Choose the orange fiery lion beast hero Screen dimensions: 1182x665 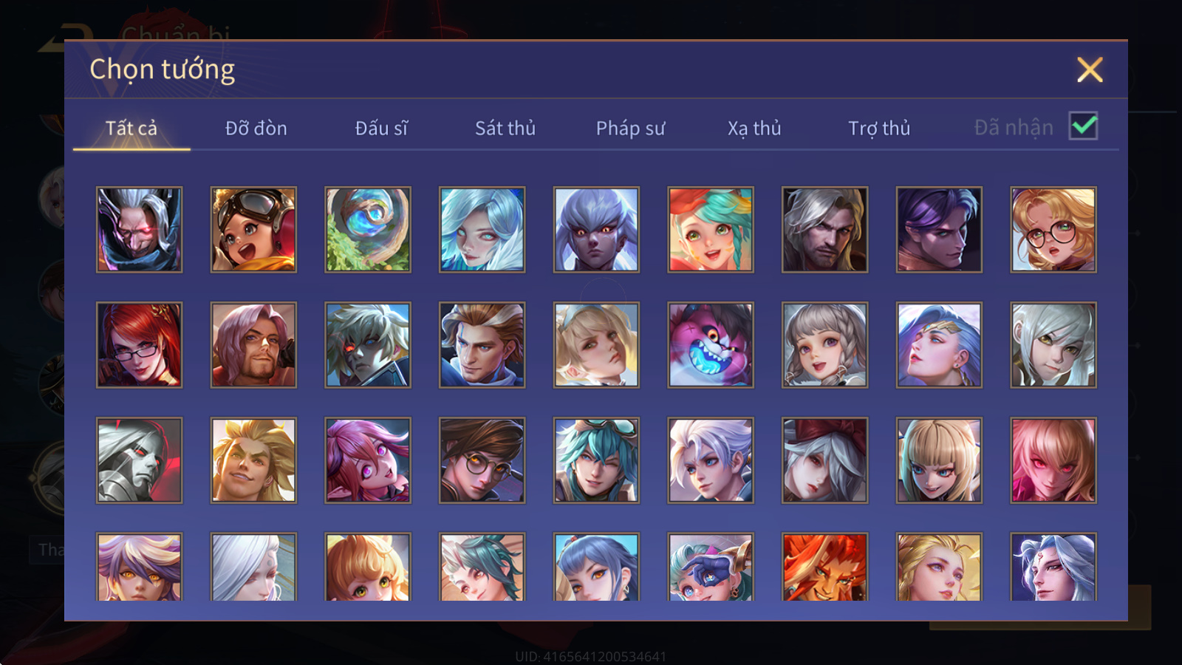(824, 567)
